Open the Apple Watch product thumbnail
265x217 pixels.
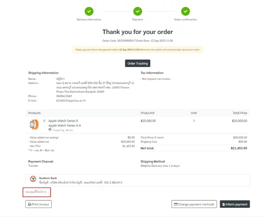coord(34,124)
